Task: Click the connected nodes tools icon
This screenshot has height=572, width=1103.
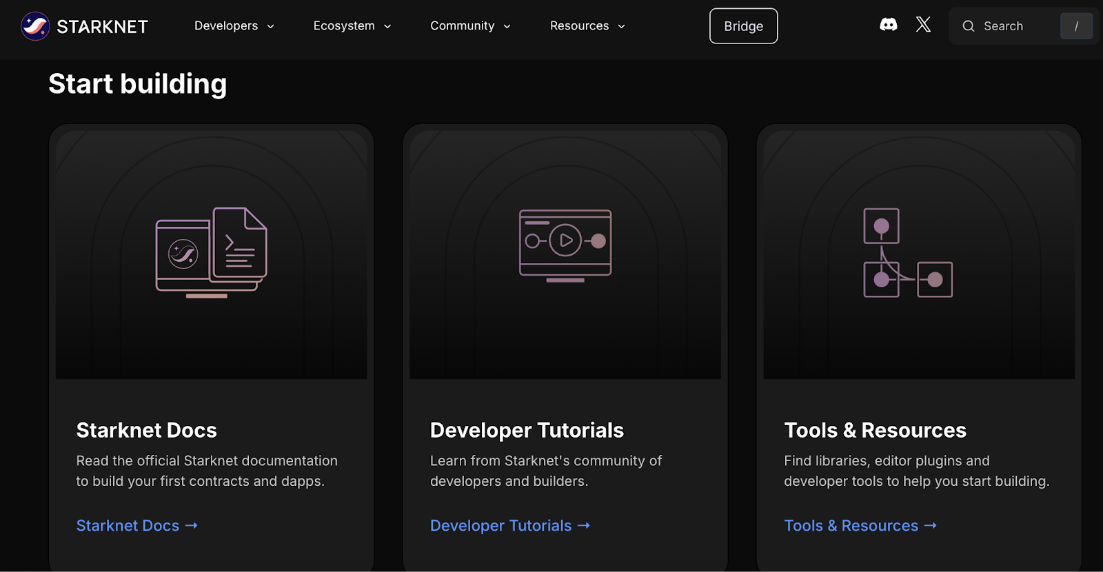Action: pyautogui.click(x=907, y=252)
